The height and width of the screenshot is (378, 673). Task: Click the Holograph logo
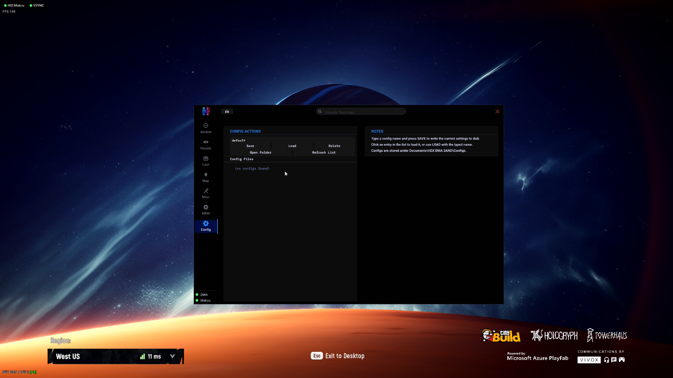554,336
